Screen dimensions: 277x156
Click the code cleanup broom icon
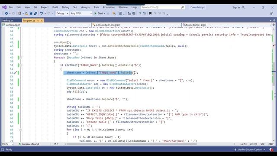point(55,144)
